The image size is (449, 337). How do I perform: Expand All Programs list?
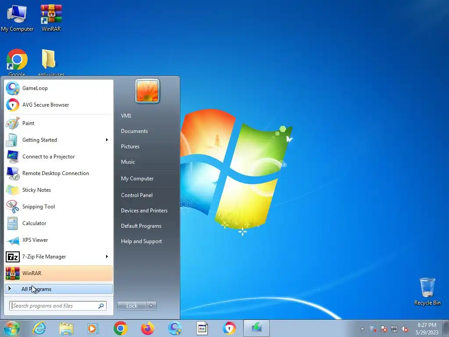click(59, 289)
